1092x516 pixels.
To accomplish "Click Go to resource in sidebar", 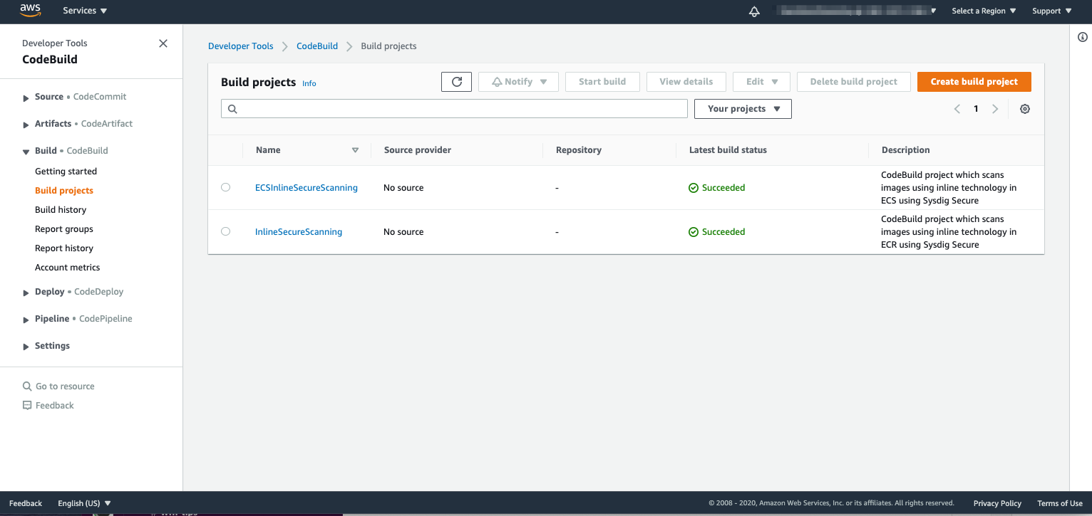I will [x=65, y=386].
